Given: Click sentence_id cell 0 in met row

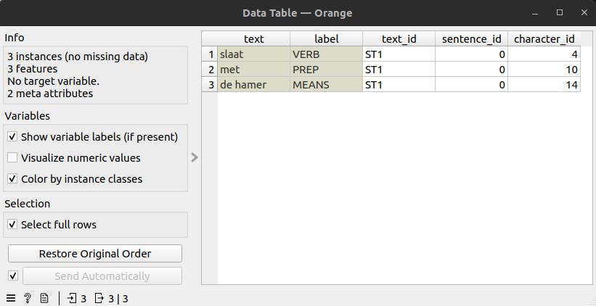Looking at the screenshot, I should point(471,70).
